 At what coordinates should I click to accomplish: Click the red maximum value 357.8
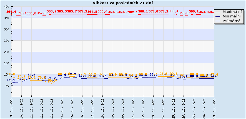tap(42, 13)
